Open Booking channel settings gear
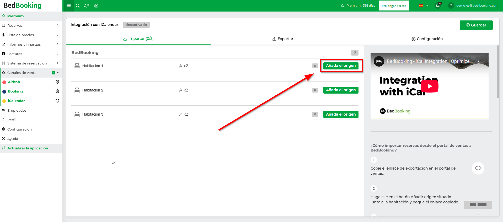503x222 pixels. click(57, 91)
